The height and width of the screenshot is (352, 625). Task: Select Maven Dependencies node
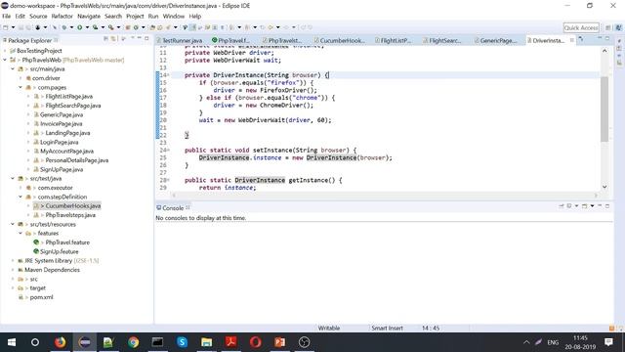(52, 270)
